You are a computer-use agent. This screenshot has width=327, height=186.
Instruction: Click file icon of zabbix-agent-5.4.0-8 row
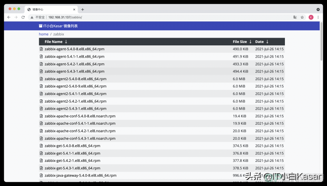[x=41, y=49]
